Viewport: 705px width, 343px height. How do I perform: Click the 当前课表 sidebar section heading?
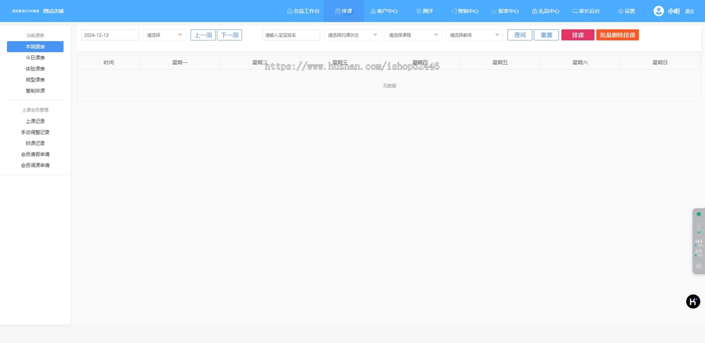35,36
